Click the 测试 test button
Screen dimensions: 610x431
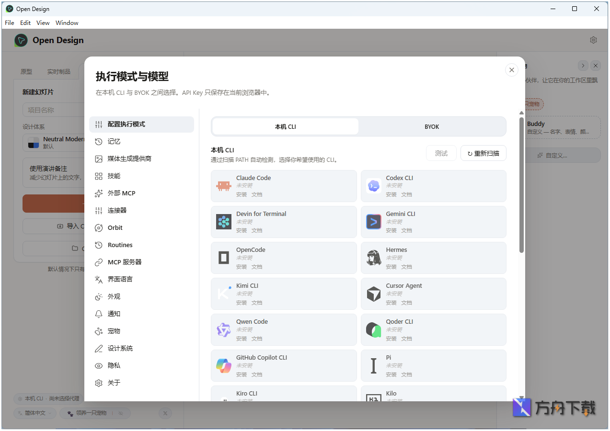(441, 153)
